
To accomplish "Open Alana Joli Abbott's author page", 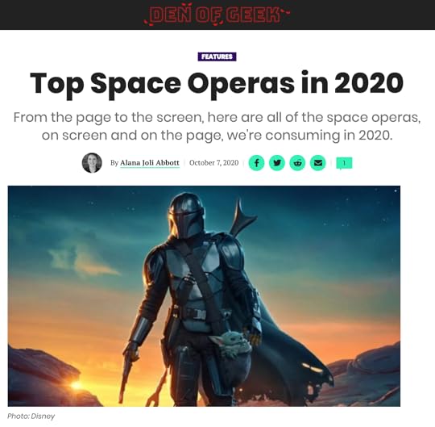I will [150, 163].
